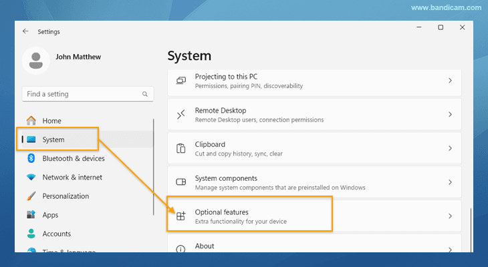Click the System page heading

tap(189, 56)
